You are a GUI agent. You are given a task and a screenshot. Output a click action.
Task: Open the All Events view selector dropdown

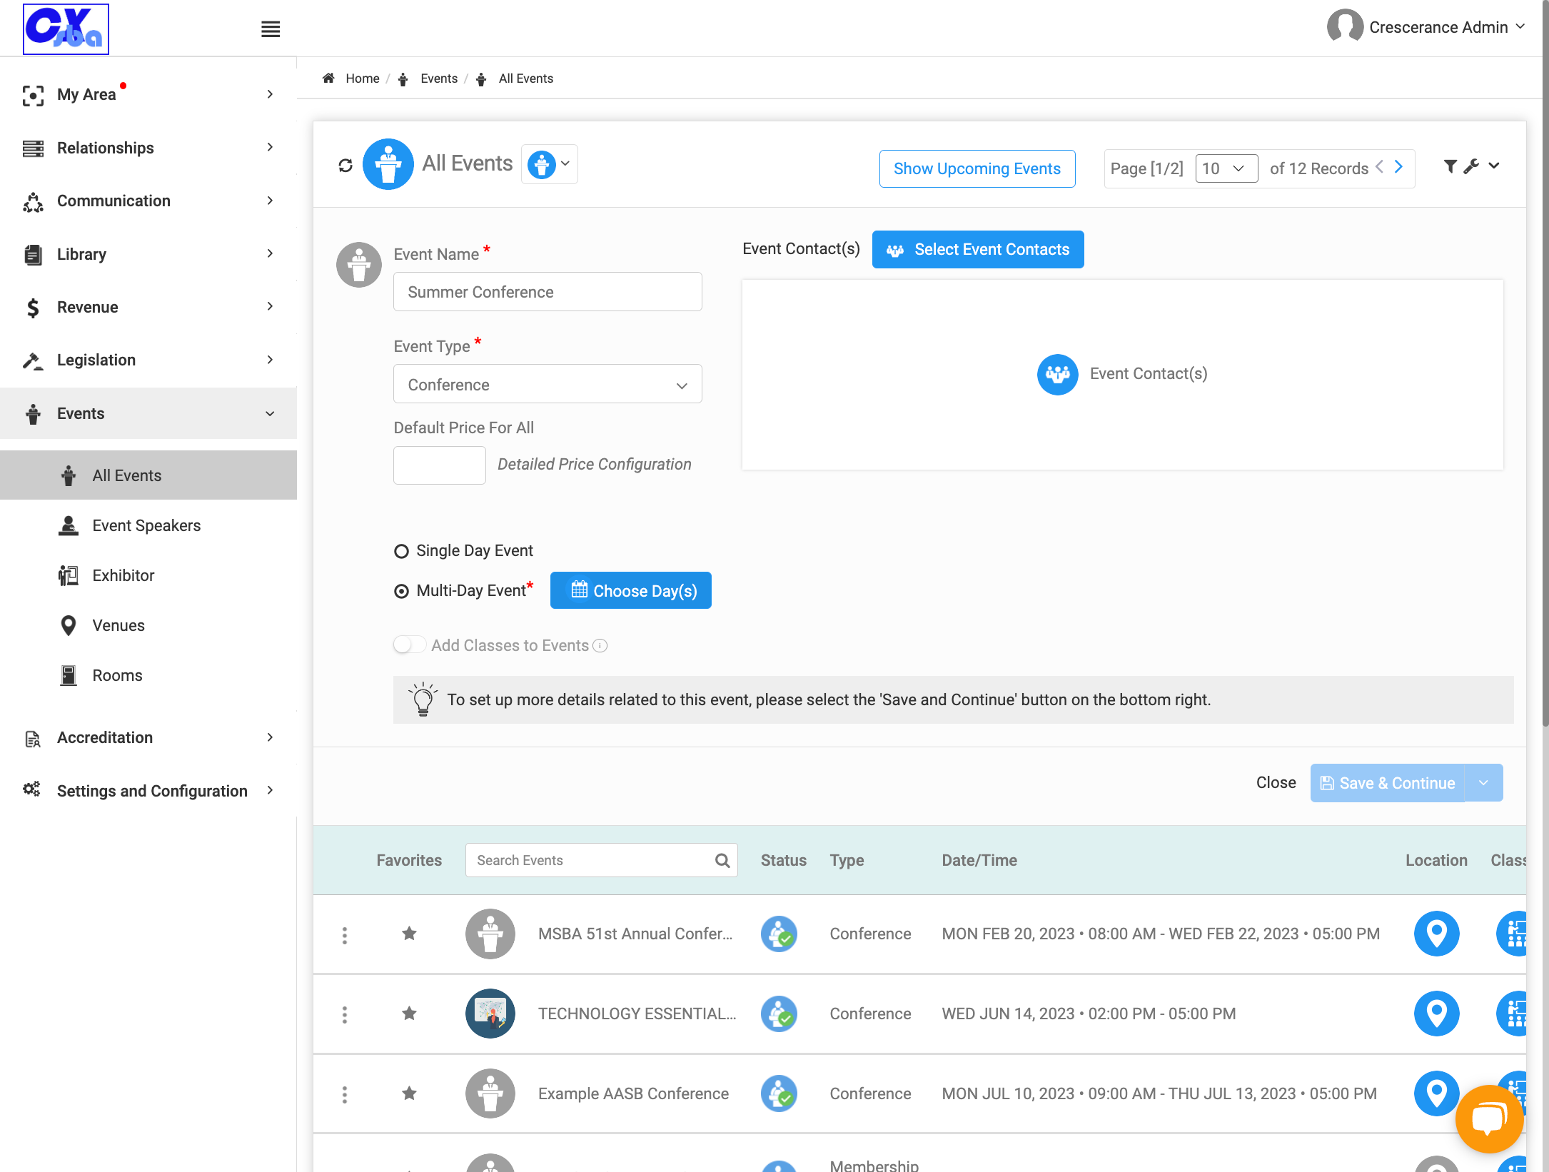click(549, 164)
